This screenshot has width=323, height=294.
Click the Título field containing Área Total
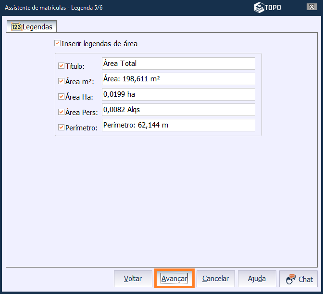178,64
